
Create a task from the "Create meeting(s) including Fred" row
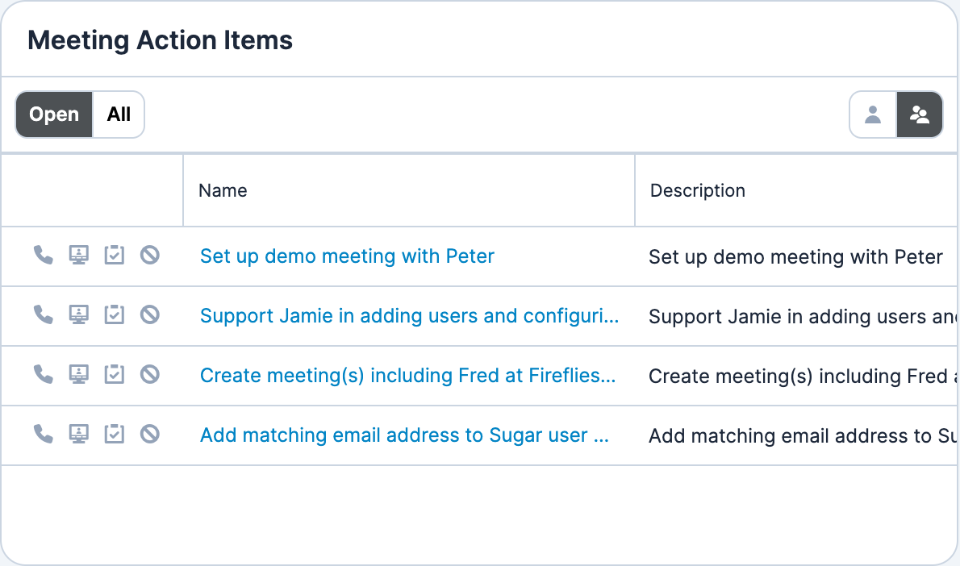[114, 374]
